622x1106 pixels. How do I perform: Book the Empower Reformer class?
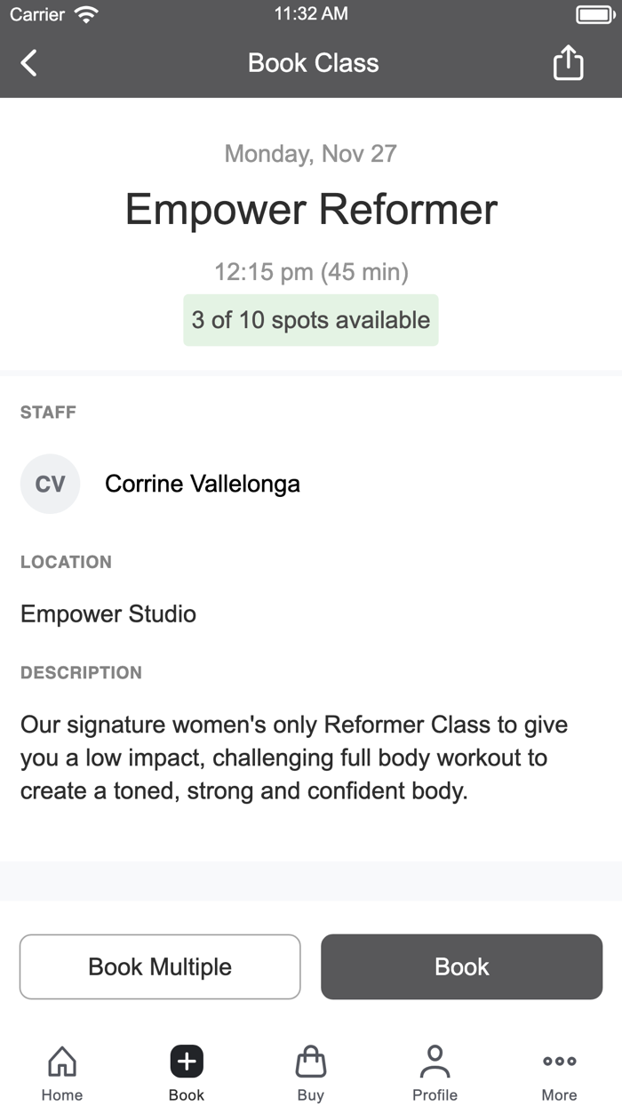[461, 966]
